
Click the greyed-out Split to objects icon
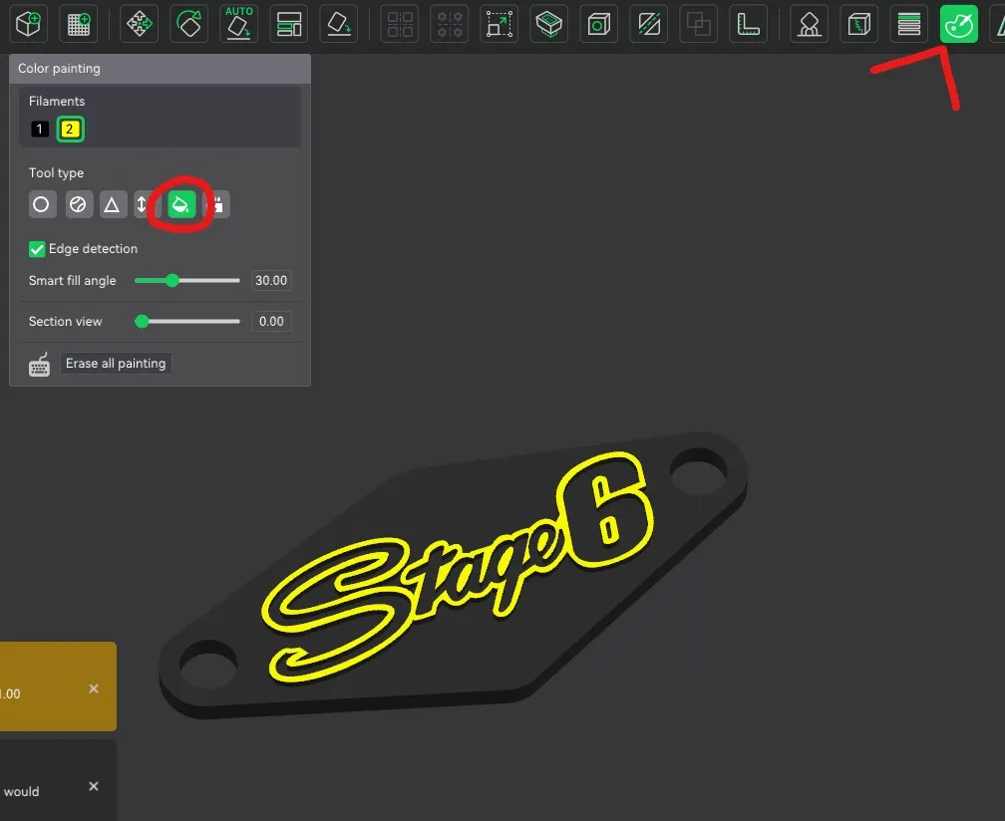point(399,24)
